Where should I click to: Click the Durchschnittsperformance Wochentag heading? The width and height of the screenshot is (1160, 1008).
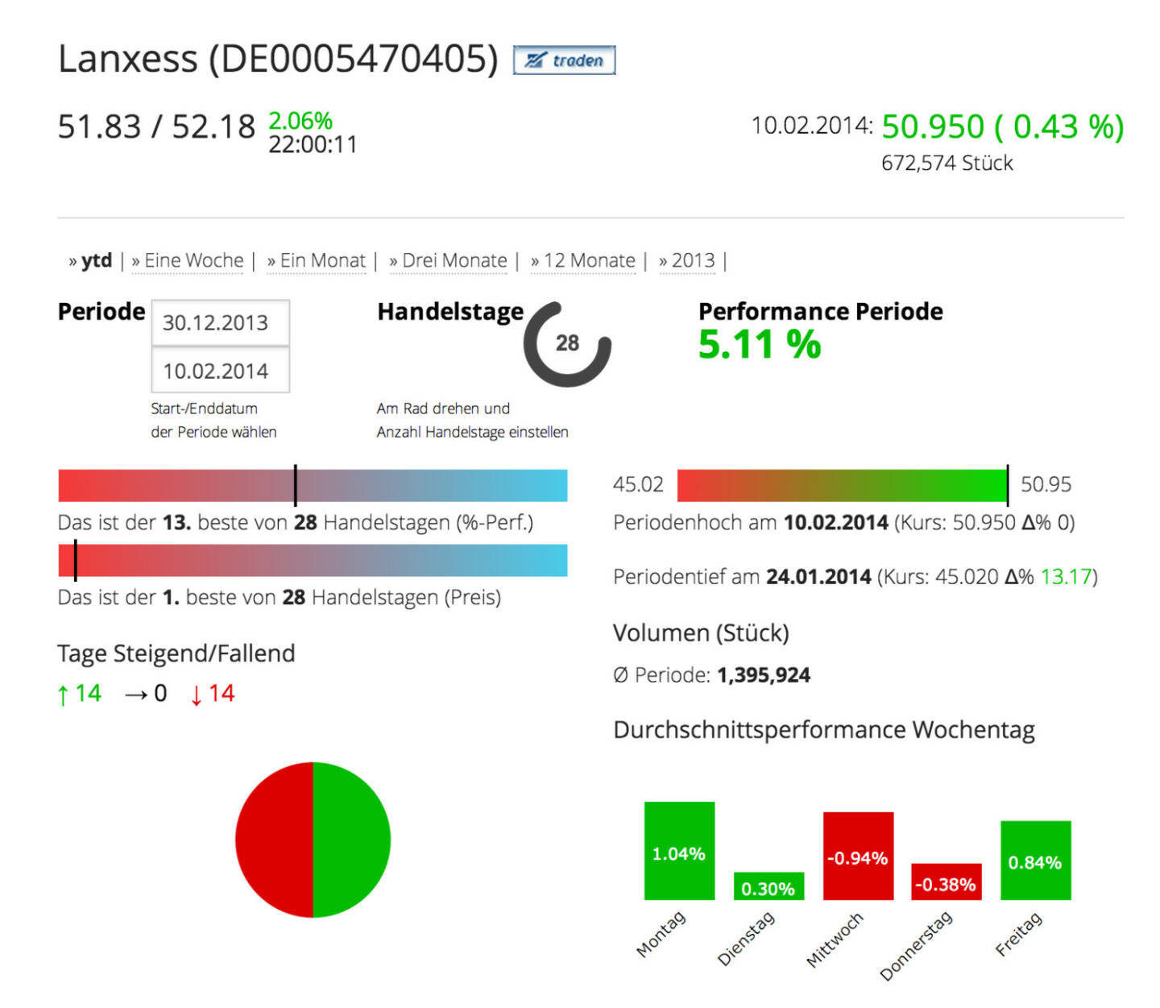[824, 729]
